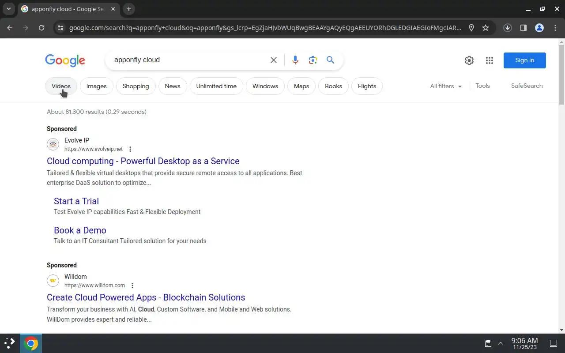
Task: Select the Unlimited time filter chip
Action: (216, 86)
